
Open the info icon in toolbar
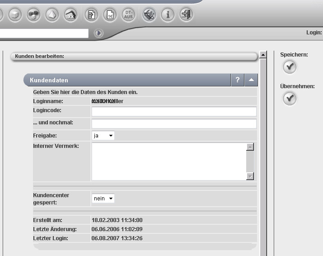click(x=168, y=14)
